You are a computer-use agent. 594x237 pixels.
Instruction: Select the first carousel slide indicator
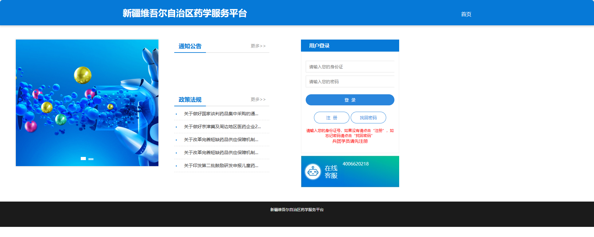[83, 159]
